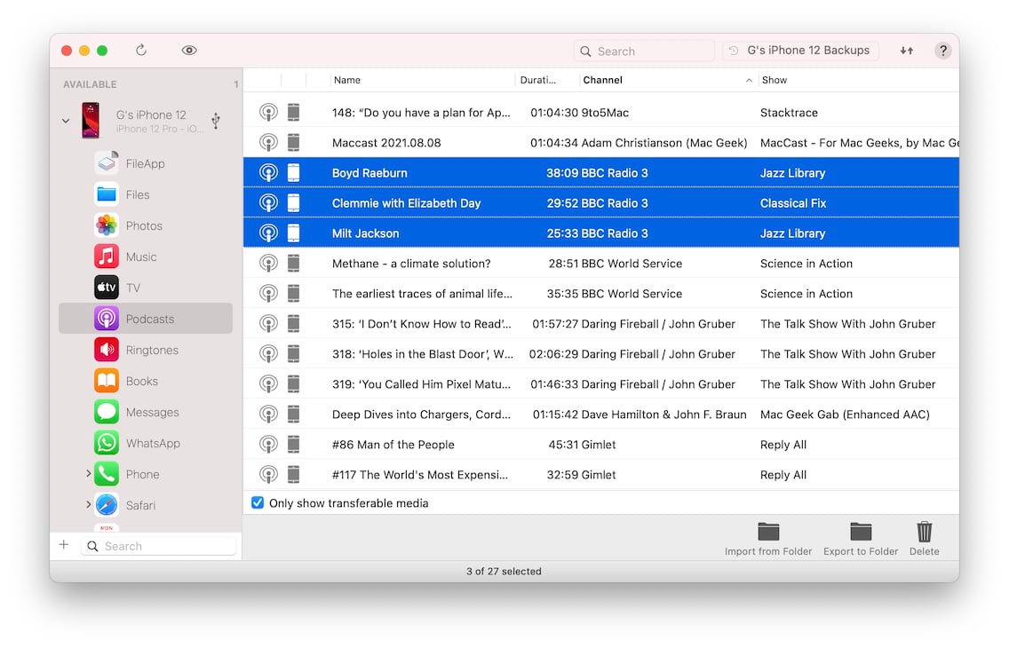Select Maccast 2021.08.08 episode
1009x648 pixels.
click(x=601, y=142)
